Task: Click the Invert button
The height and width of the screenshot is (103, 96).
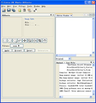Action: (29, 50)
